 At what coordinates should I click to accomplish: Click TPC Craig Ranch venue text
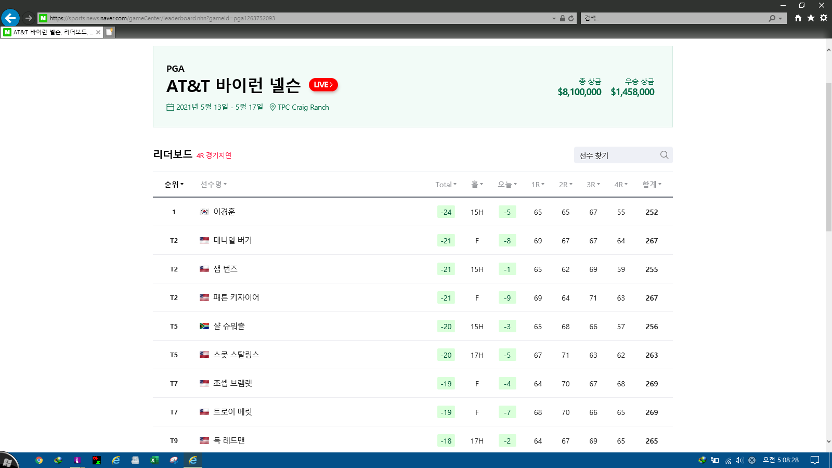[303, 107]
